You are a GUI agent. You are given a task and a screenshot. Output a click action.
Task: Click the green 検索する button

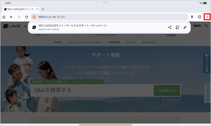(x=167, y=91)
